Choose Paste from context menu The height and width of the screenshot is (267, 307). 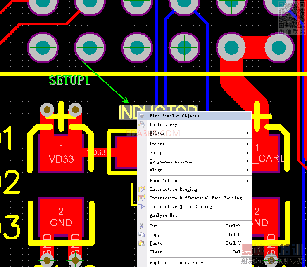pos(195,244)
